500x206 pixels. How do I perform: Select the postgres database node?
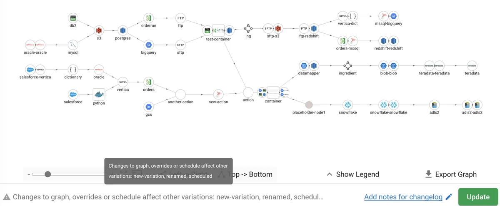(x=122, y=30)
